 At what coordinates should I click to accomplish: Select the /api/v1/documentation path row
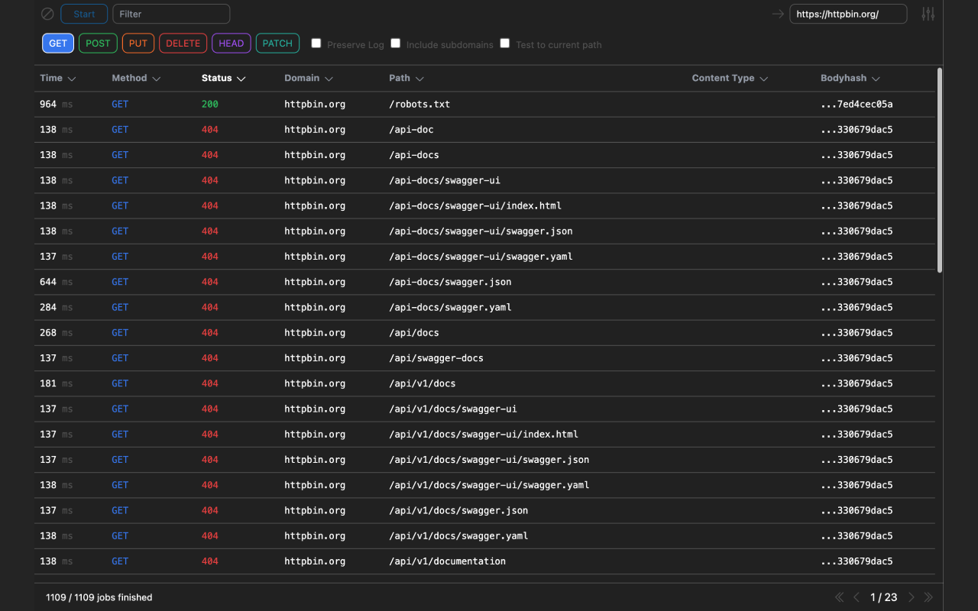pyautogui.click(x=484, y=561)
